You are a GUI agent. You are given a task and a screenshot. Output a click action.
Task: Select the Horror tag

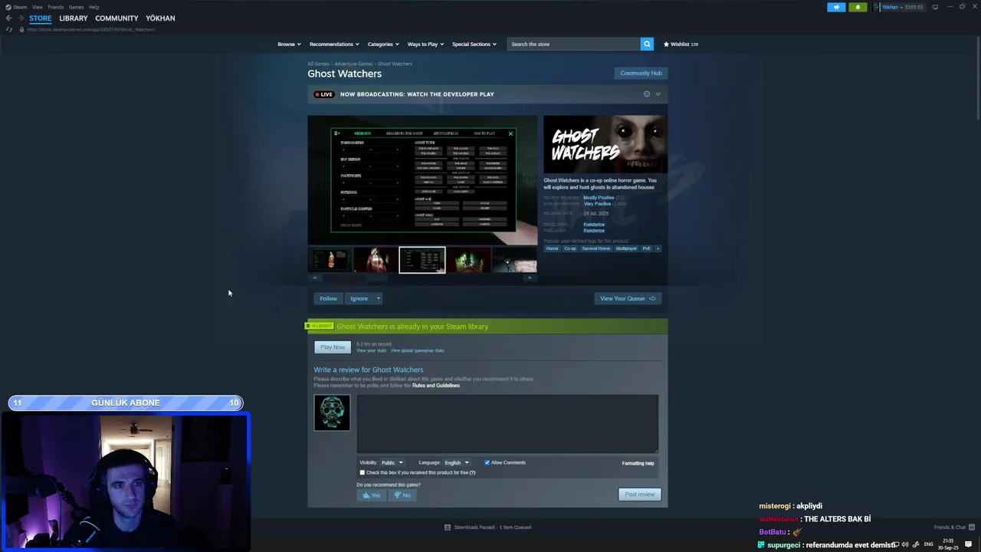[x=552, y=248]
